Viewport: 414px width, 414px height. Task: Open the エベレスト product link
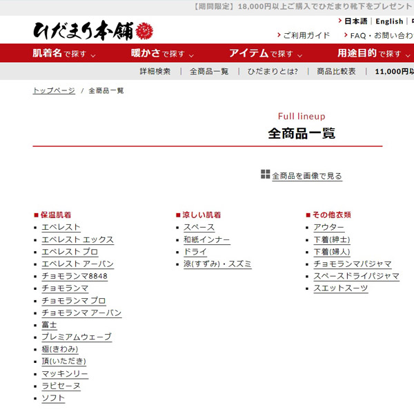pyautogui.click(x=61, y=227)
